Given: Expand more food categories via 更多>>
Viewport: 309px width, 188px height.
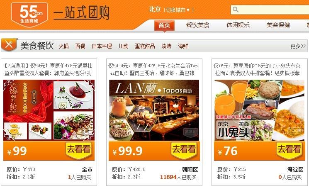Looking at the screenshot, I should tap(298, 46).
